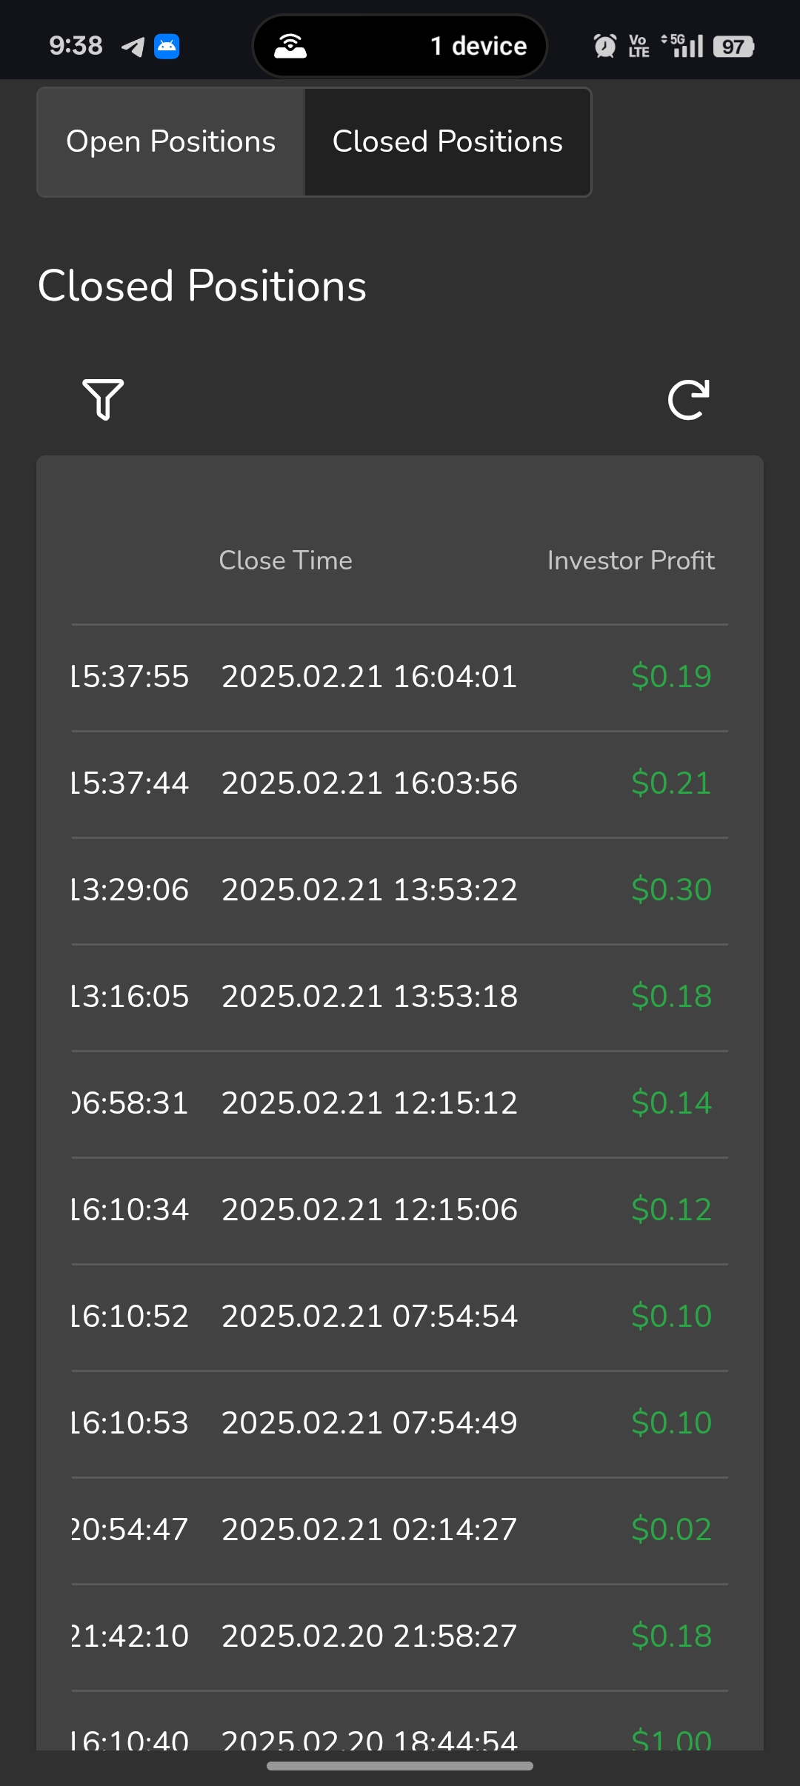The image size is (800, 1786).
Task: Select the row with $0.02 profit
Action: click(x=400, y=1530)
